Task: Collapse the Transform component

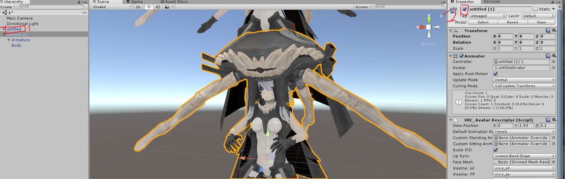Action: (x=451, y=31)
